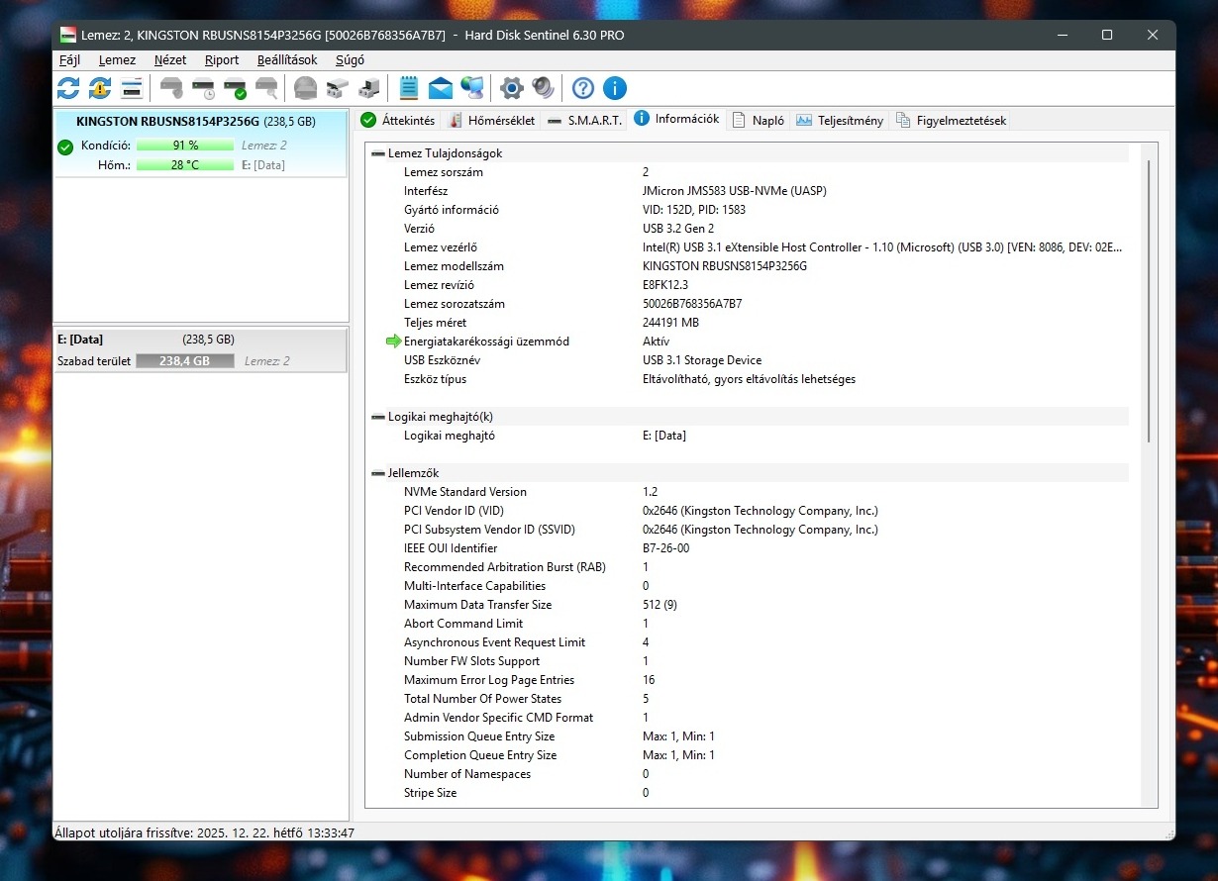This screenshot has width=1218, height=881.
Task: Open the blue notepad report icon
Action: (408, 88)
